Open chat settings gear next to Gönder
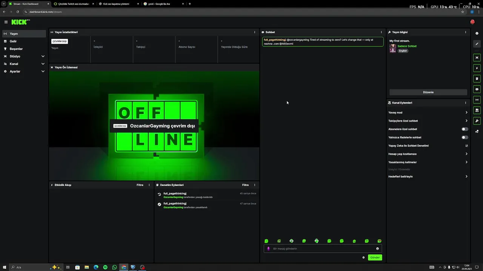 [363, 257]
